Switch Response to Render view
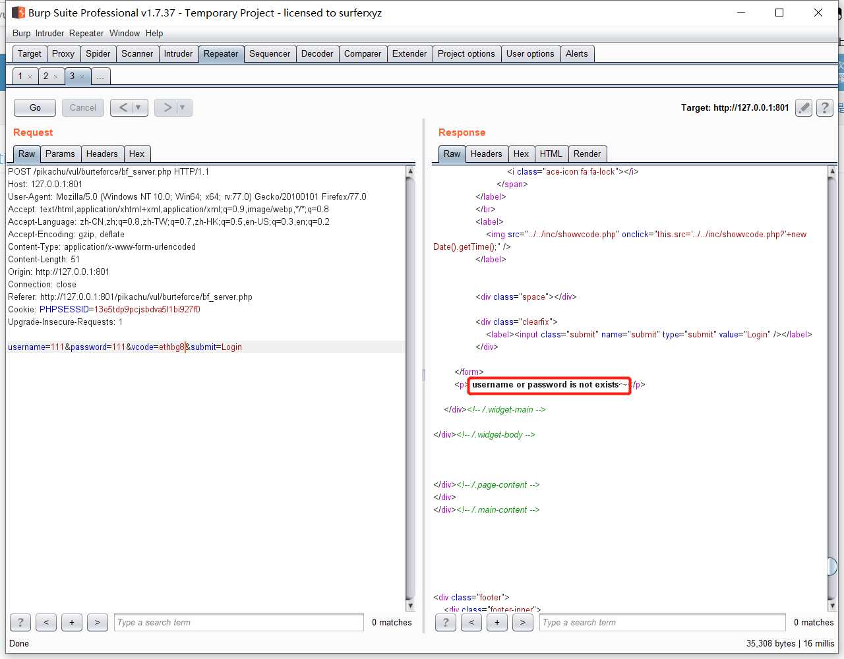Screen dimensions: 844x659 (x=587, y=154)
